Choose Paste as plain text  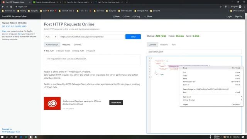211,81
